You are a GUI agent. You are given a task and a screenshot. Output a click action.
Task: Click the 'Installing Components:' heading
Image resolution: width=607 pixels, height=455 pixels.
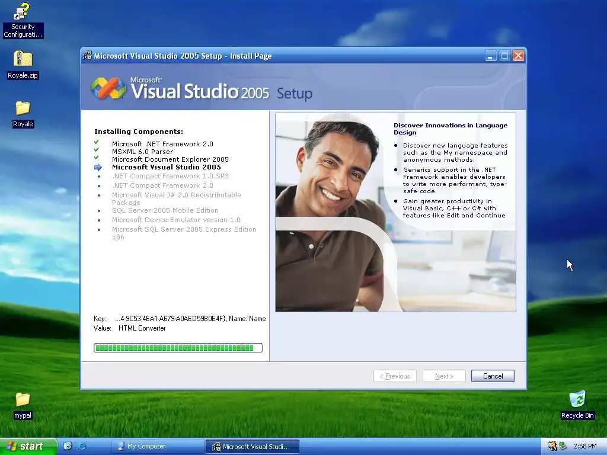click(x=139, y=132)
